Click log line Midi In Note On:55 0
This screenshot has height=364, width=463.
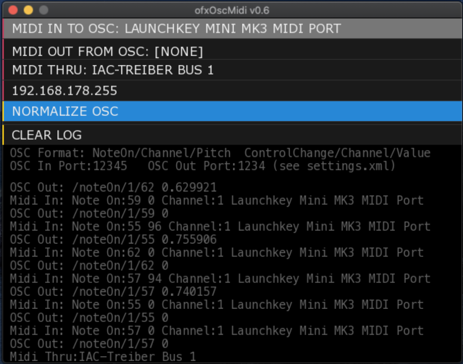click(x=217, y=304)
